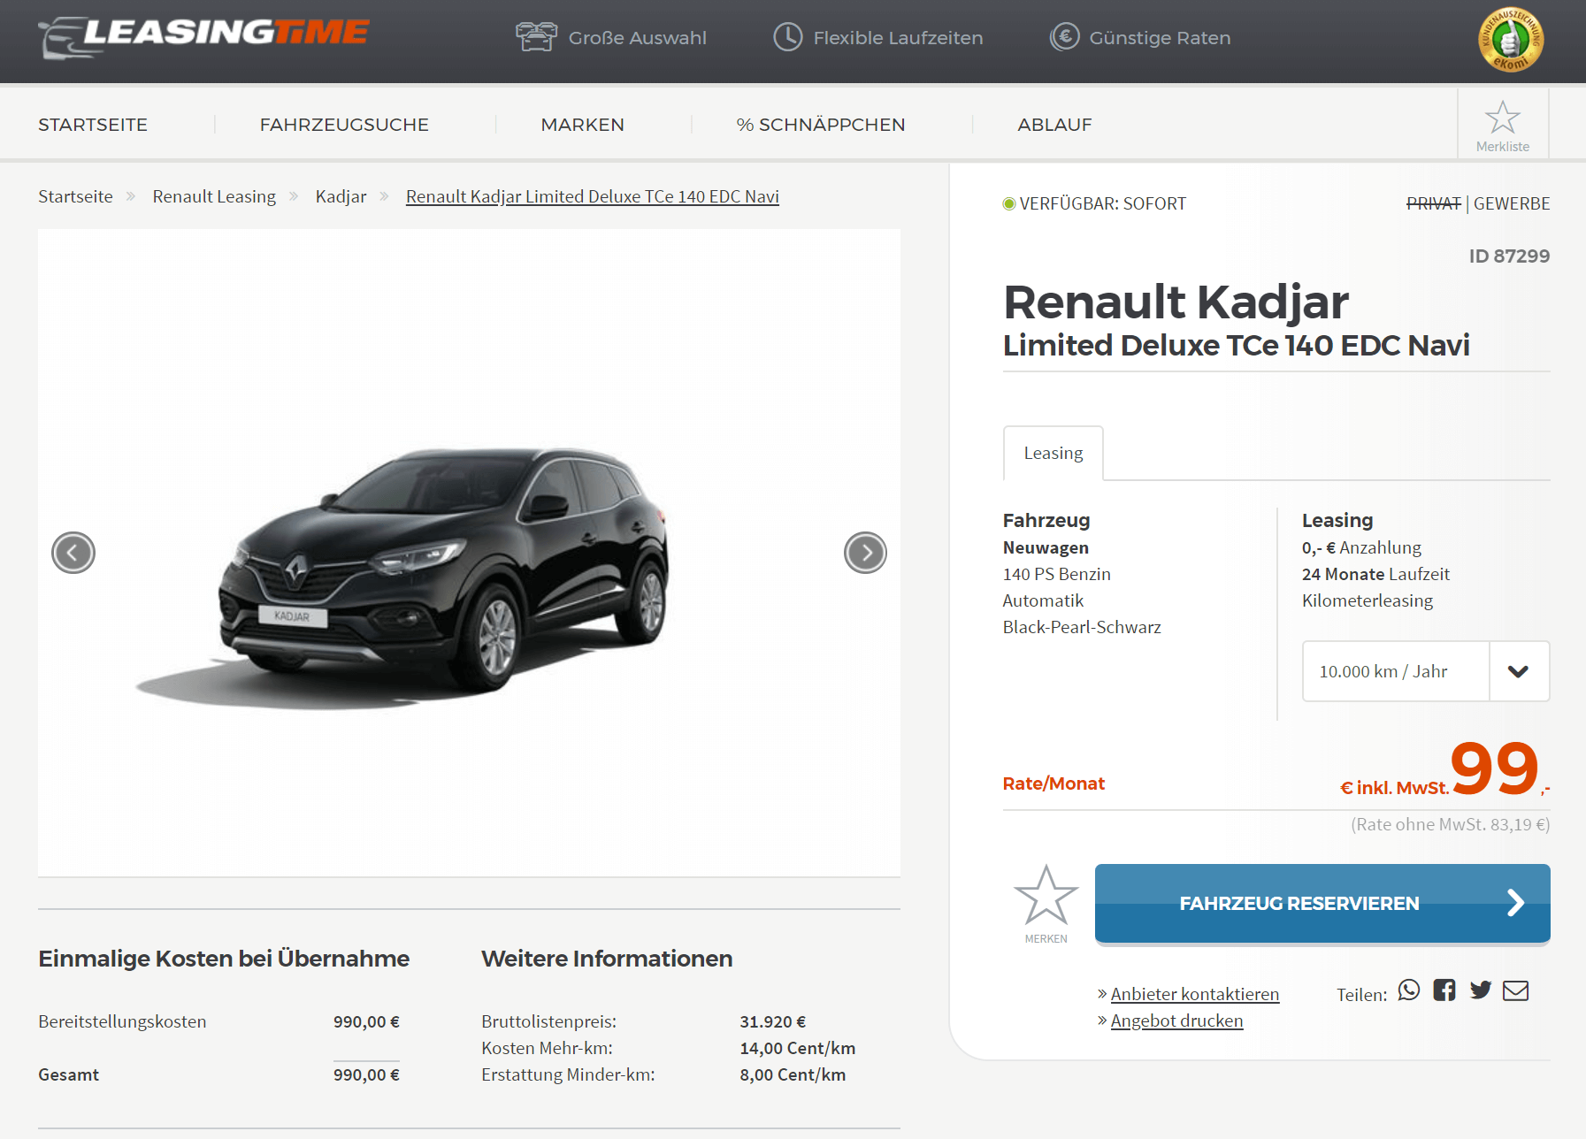Screen dimensions: 1586x1139
Task: Click the clock icon beside Flexible Laufzeiten
Action: (x=787, y=37)
